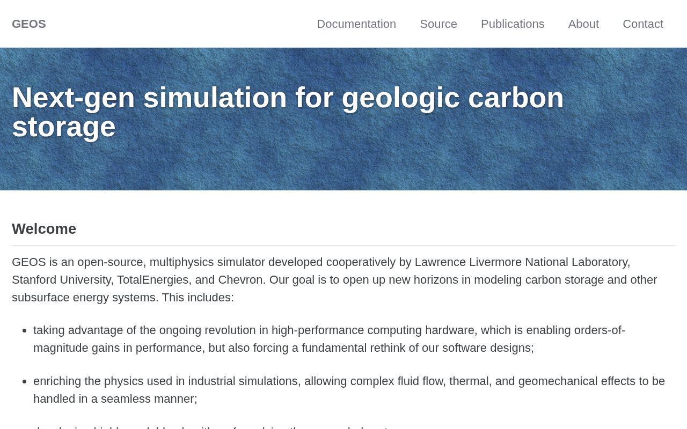Click the GEOS brand logo link
This screenshot has height=429, width=687.
29,24
